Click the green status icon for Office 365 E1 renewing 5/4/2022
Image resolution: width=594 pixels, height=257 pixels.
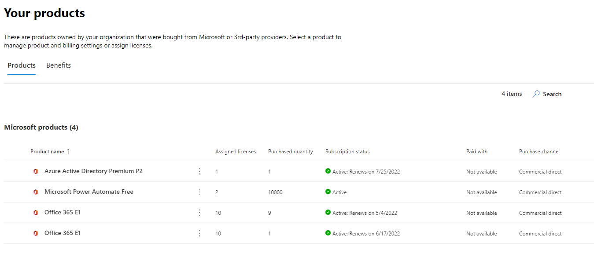[327, 212]
